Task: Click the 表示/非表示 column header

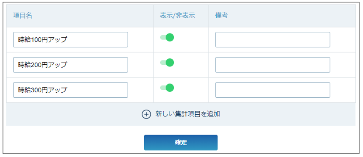Action: [x=177, y=16]
